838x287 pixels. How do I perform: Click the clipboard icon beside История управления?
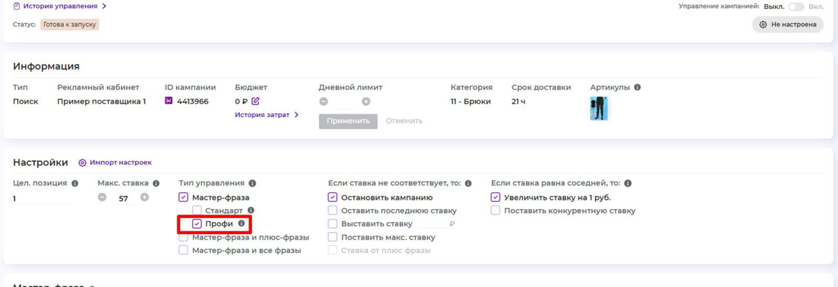(17, 6)
